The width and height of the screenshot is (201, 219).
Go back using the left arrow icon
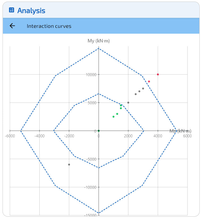click(12, 26)
